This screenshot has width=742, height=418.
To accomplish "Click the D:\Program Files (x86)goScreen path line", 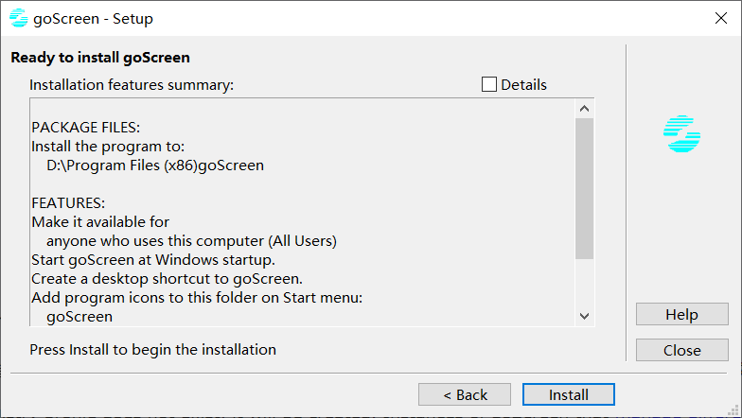I will 155,165.
